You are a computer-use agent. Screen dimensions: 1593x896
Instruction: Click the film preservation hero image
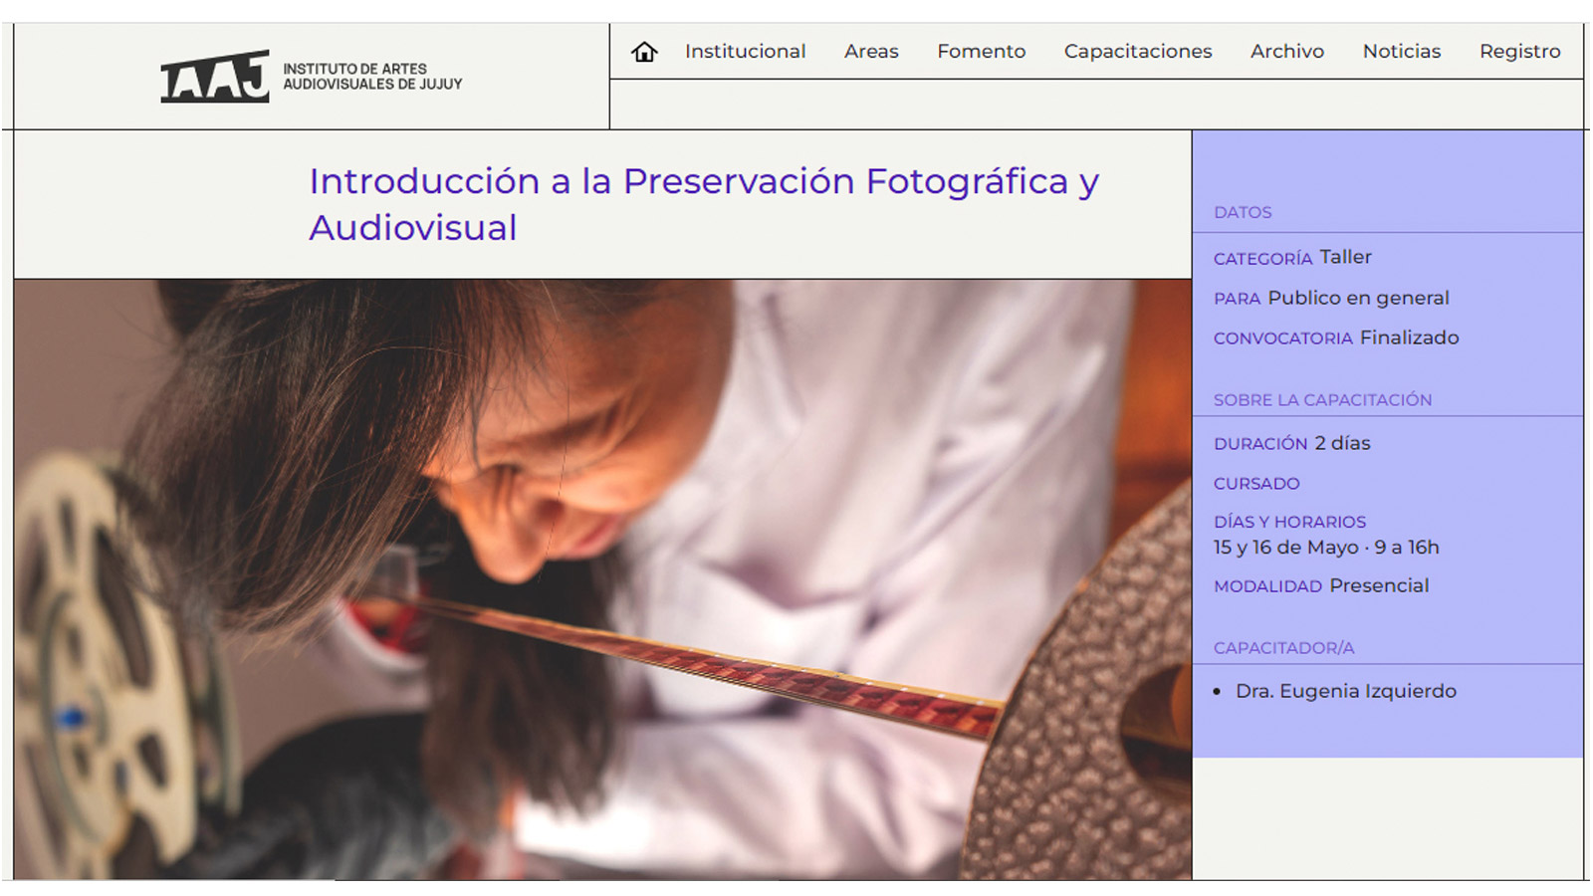tap(602, 579)
